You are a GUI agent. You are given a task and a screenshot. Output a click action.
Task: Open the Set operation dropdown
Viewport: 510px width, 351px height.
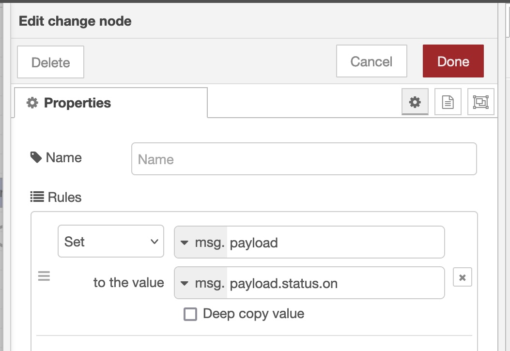click(x=110, y=241)
